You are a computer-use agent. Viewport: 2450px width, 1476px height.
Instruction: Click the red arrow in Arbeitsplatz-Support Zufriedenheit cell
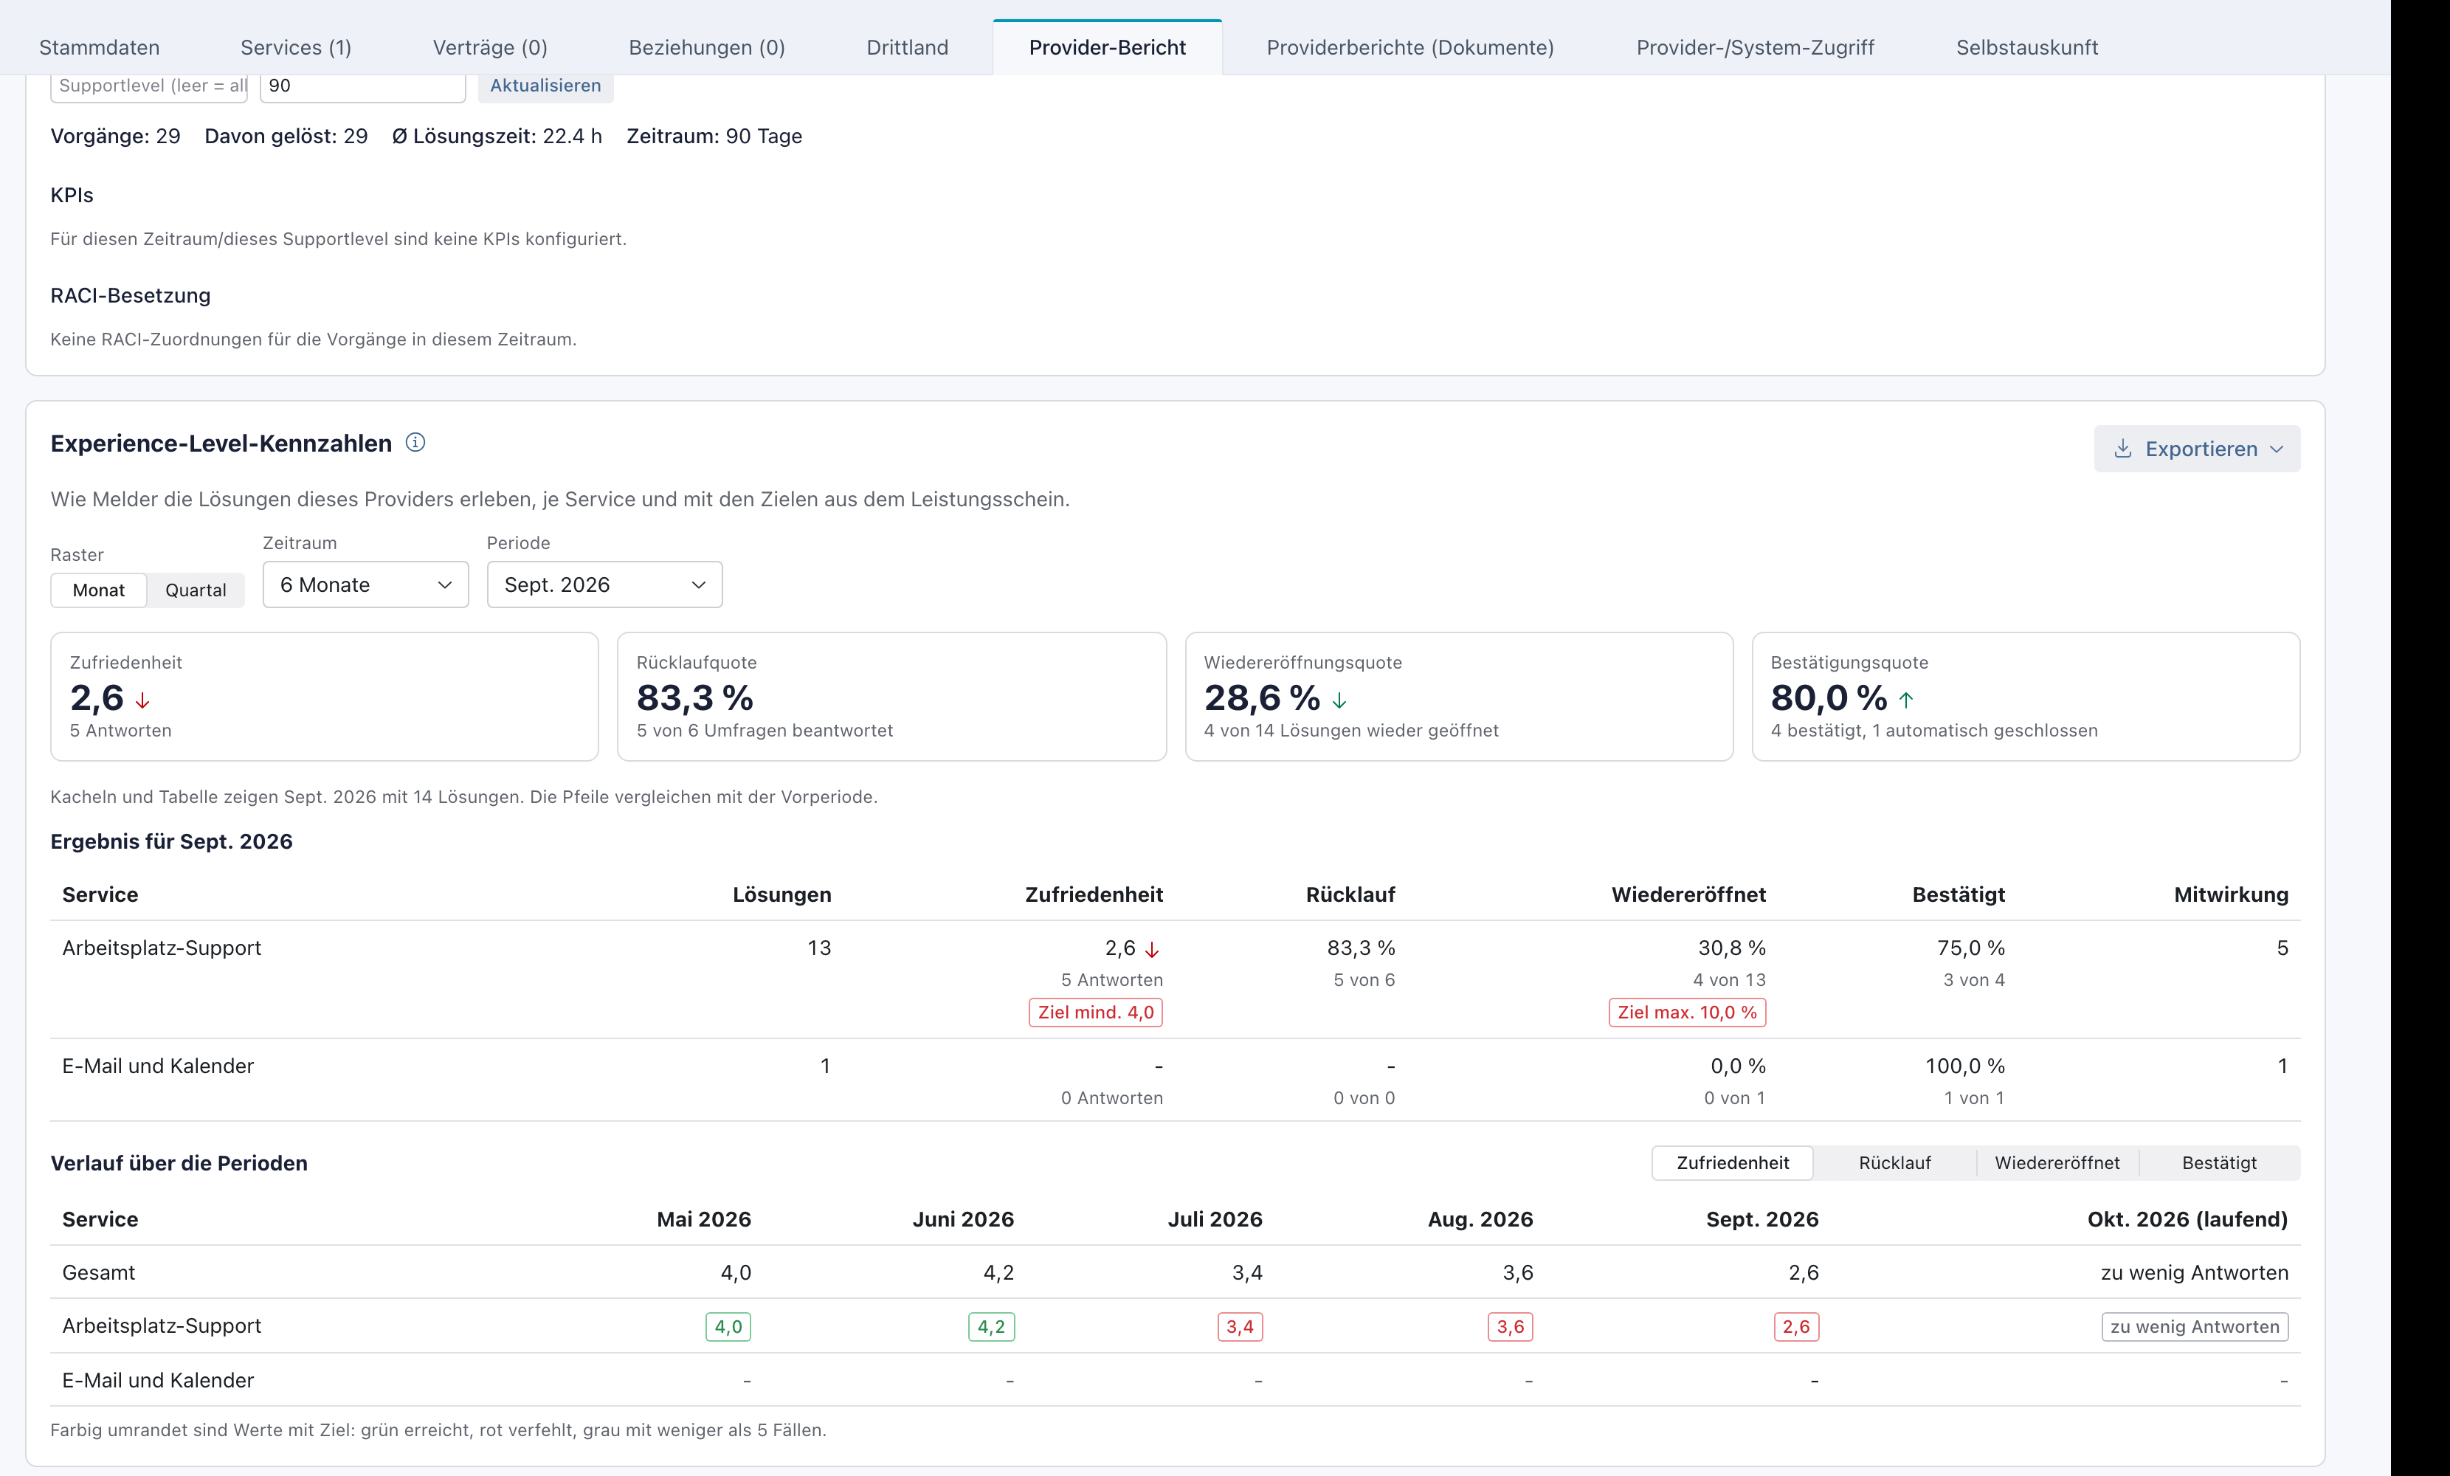coord(1151,950)
